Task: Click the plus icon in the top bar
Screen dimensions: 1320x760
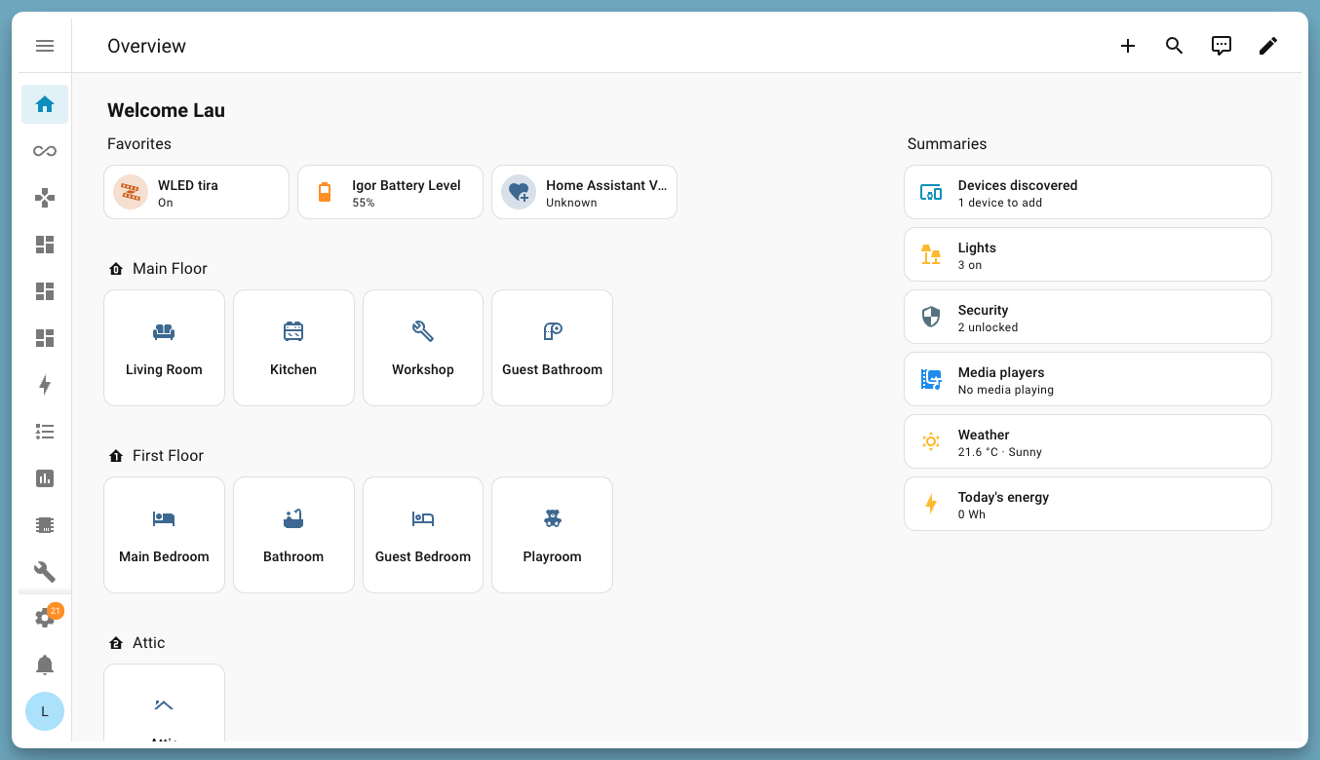Action: pos(1127,45)
